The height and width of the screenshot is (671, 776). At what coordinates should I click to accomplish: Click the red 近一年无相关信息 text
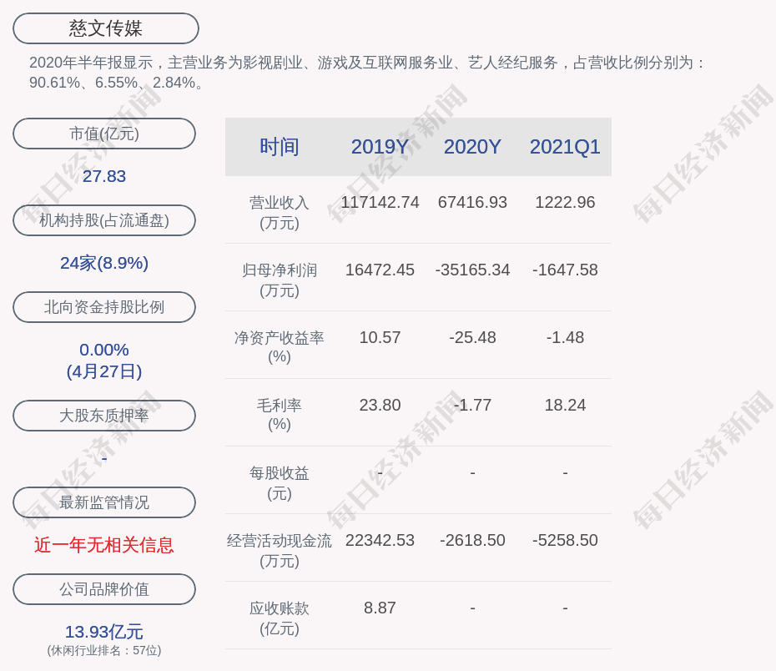[x=104, y=545]
